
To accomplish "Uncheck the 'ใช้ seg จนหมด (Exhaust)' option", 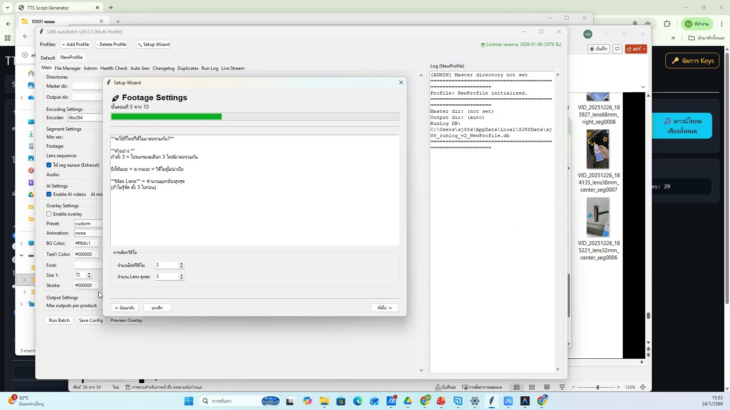I will tap(49, 165).
